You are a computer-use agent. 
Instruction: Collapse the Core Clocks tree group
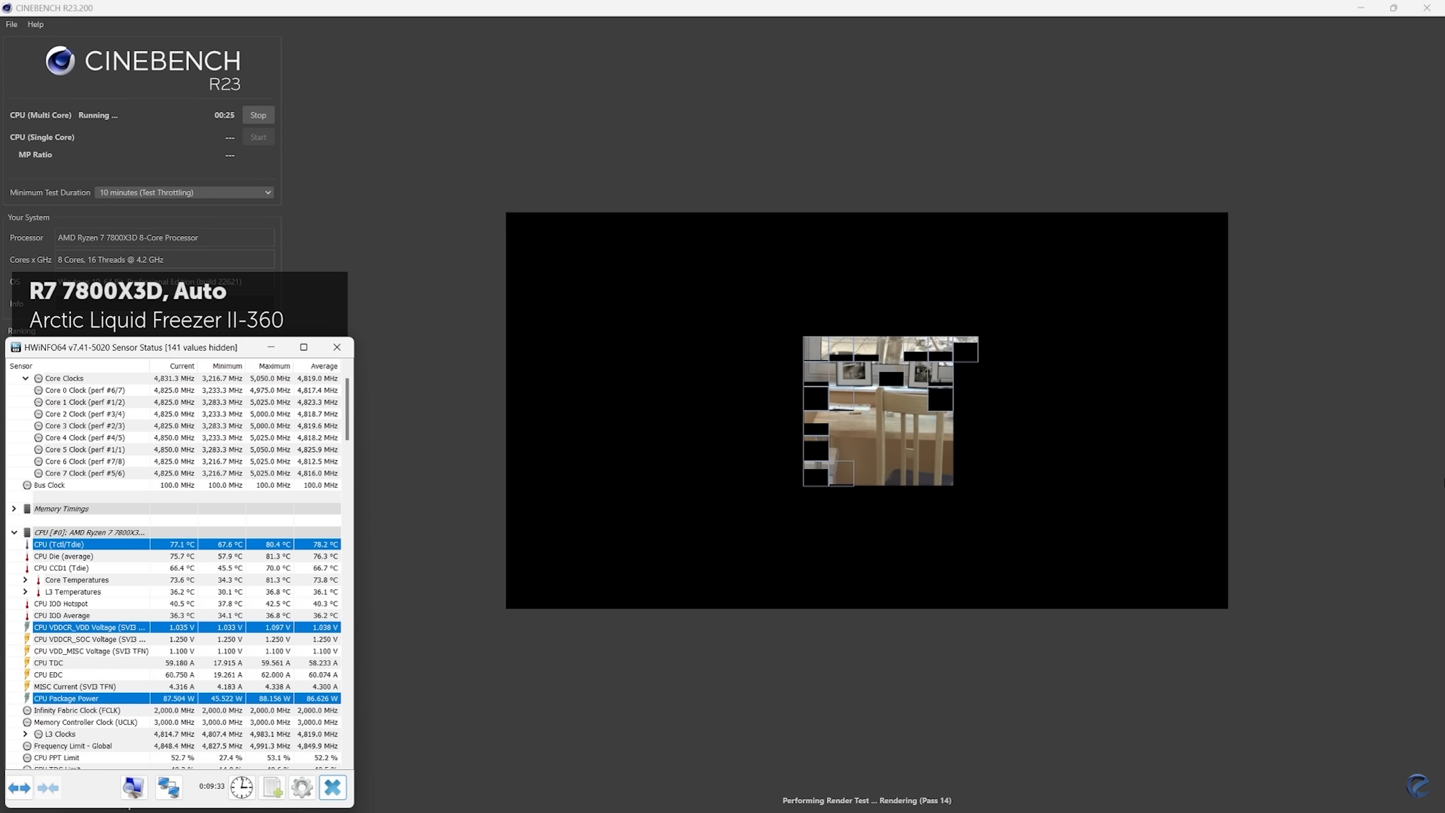pyautogui.click(x=25, y=378)
